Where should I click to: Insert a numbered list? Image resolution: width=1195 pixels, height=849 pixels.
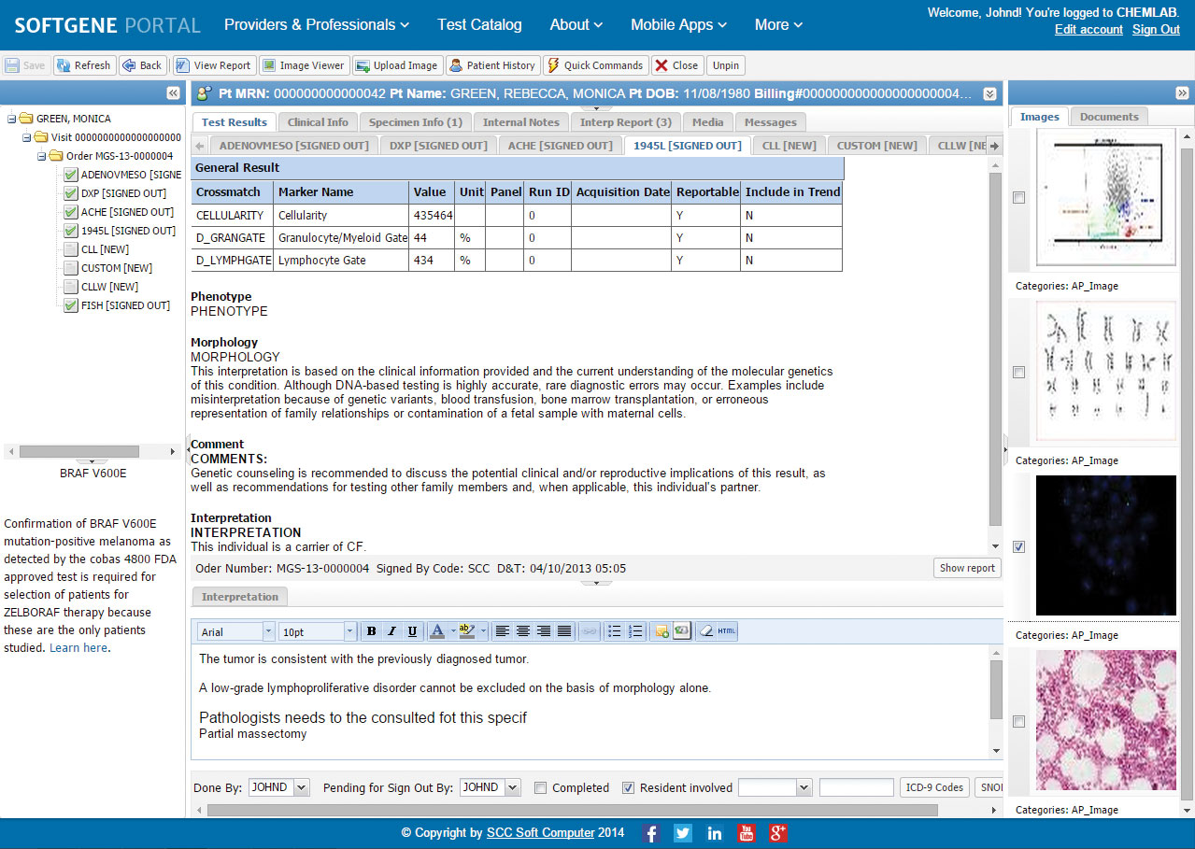(x=635, y=631)
